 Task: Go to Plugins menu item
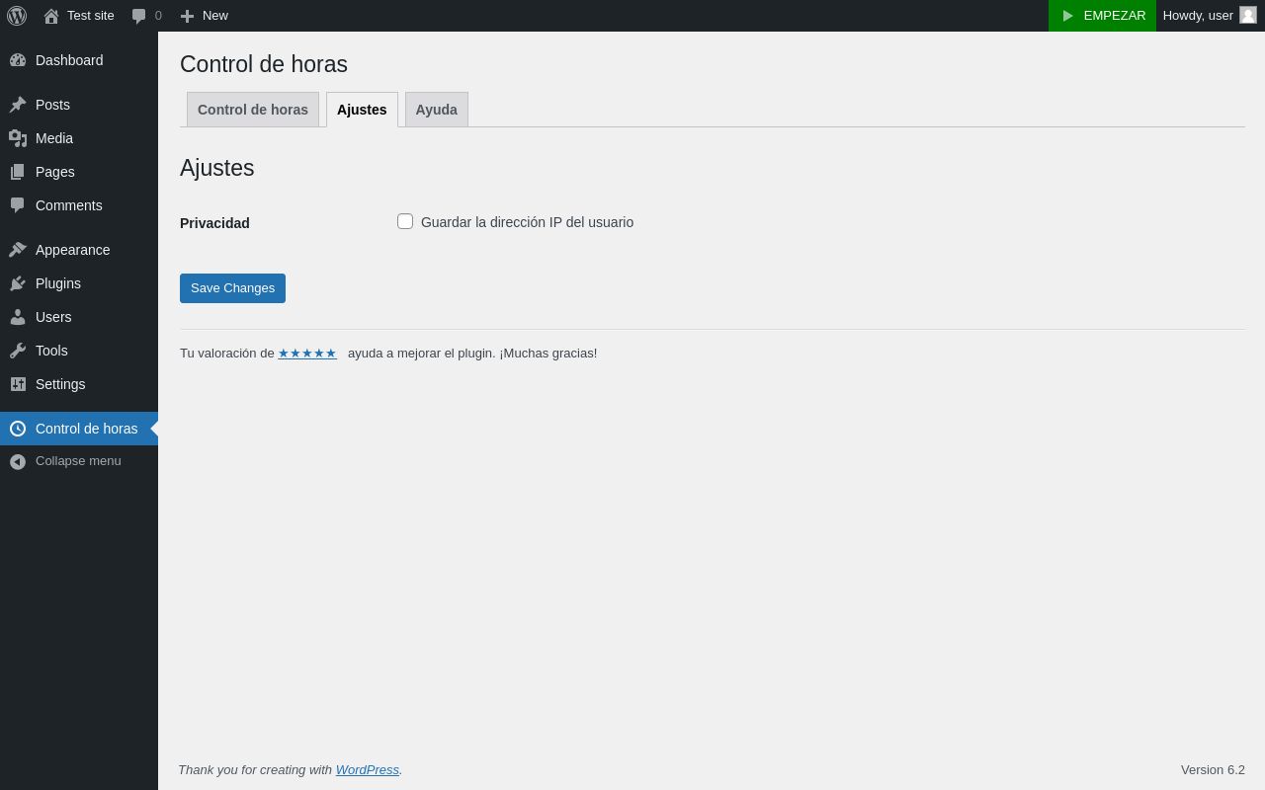pos(79,283)
